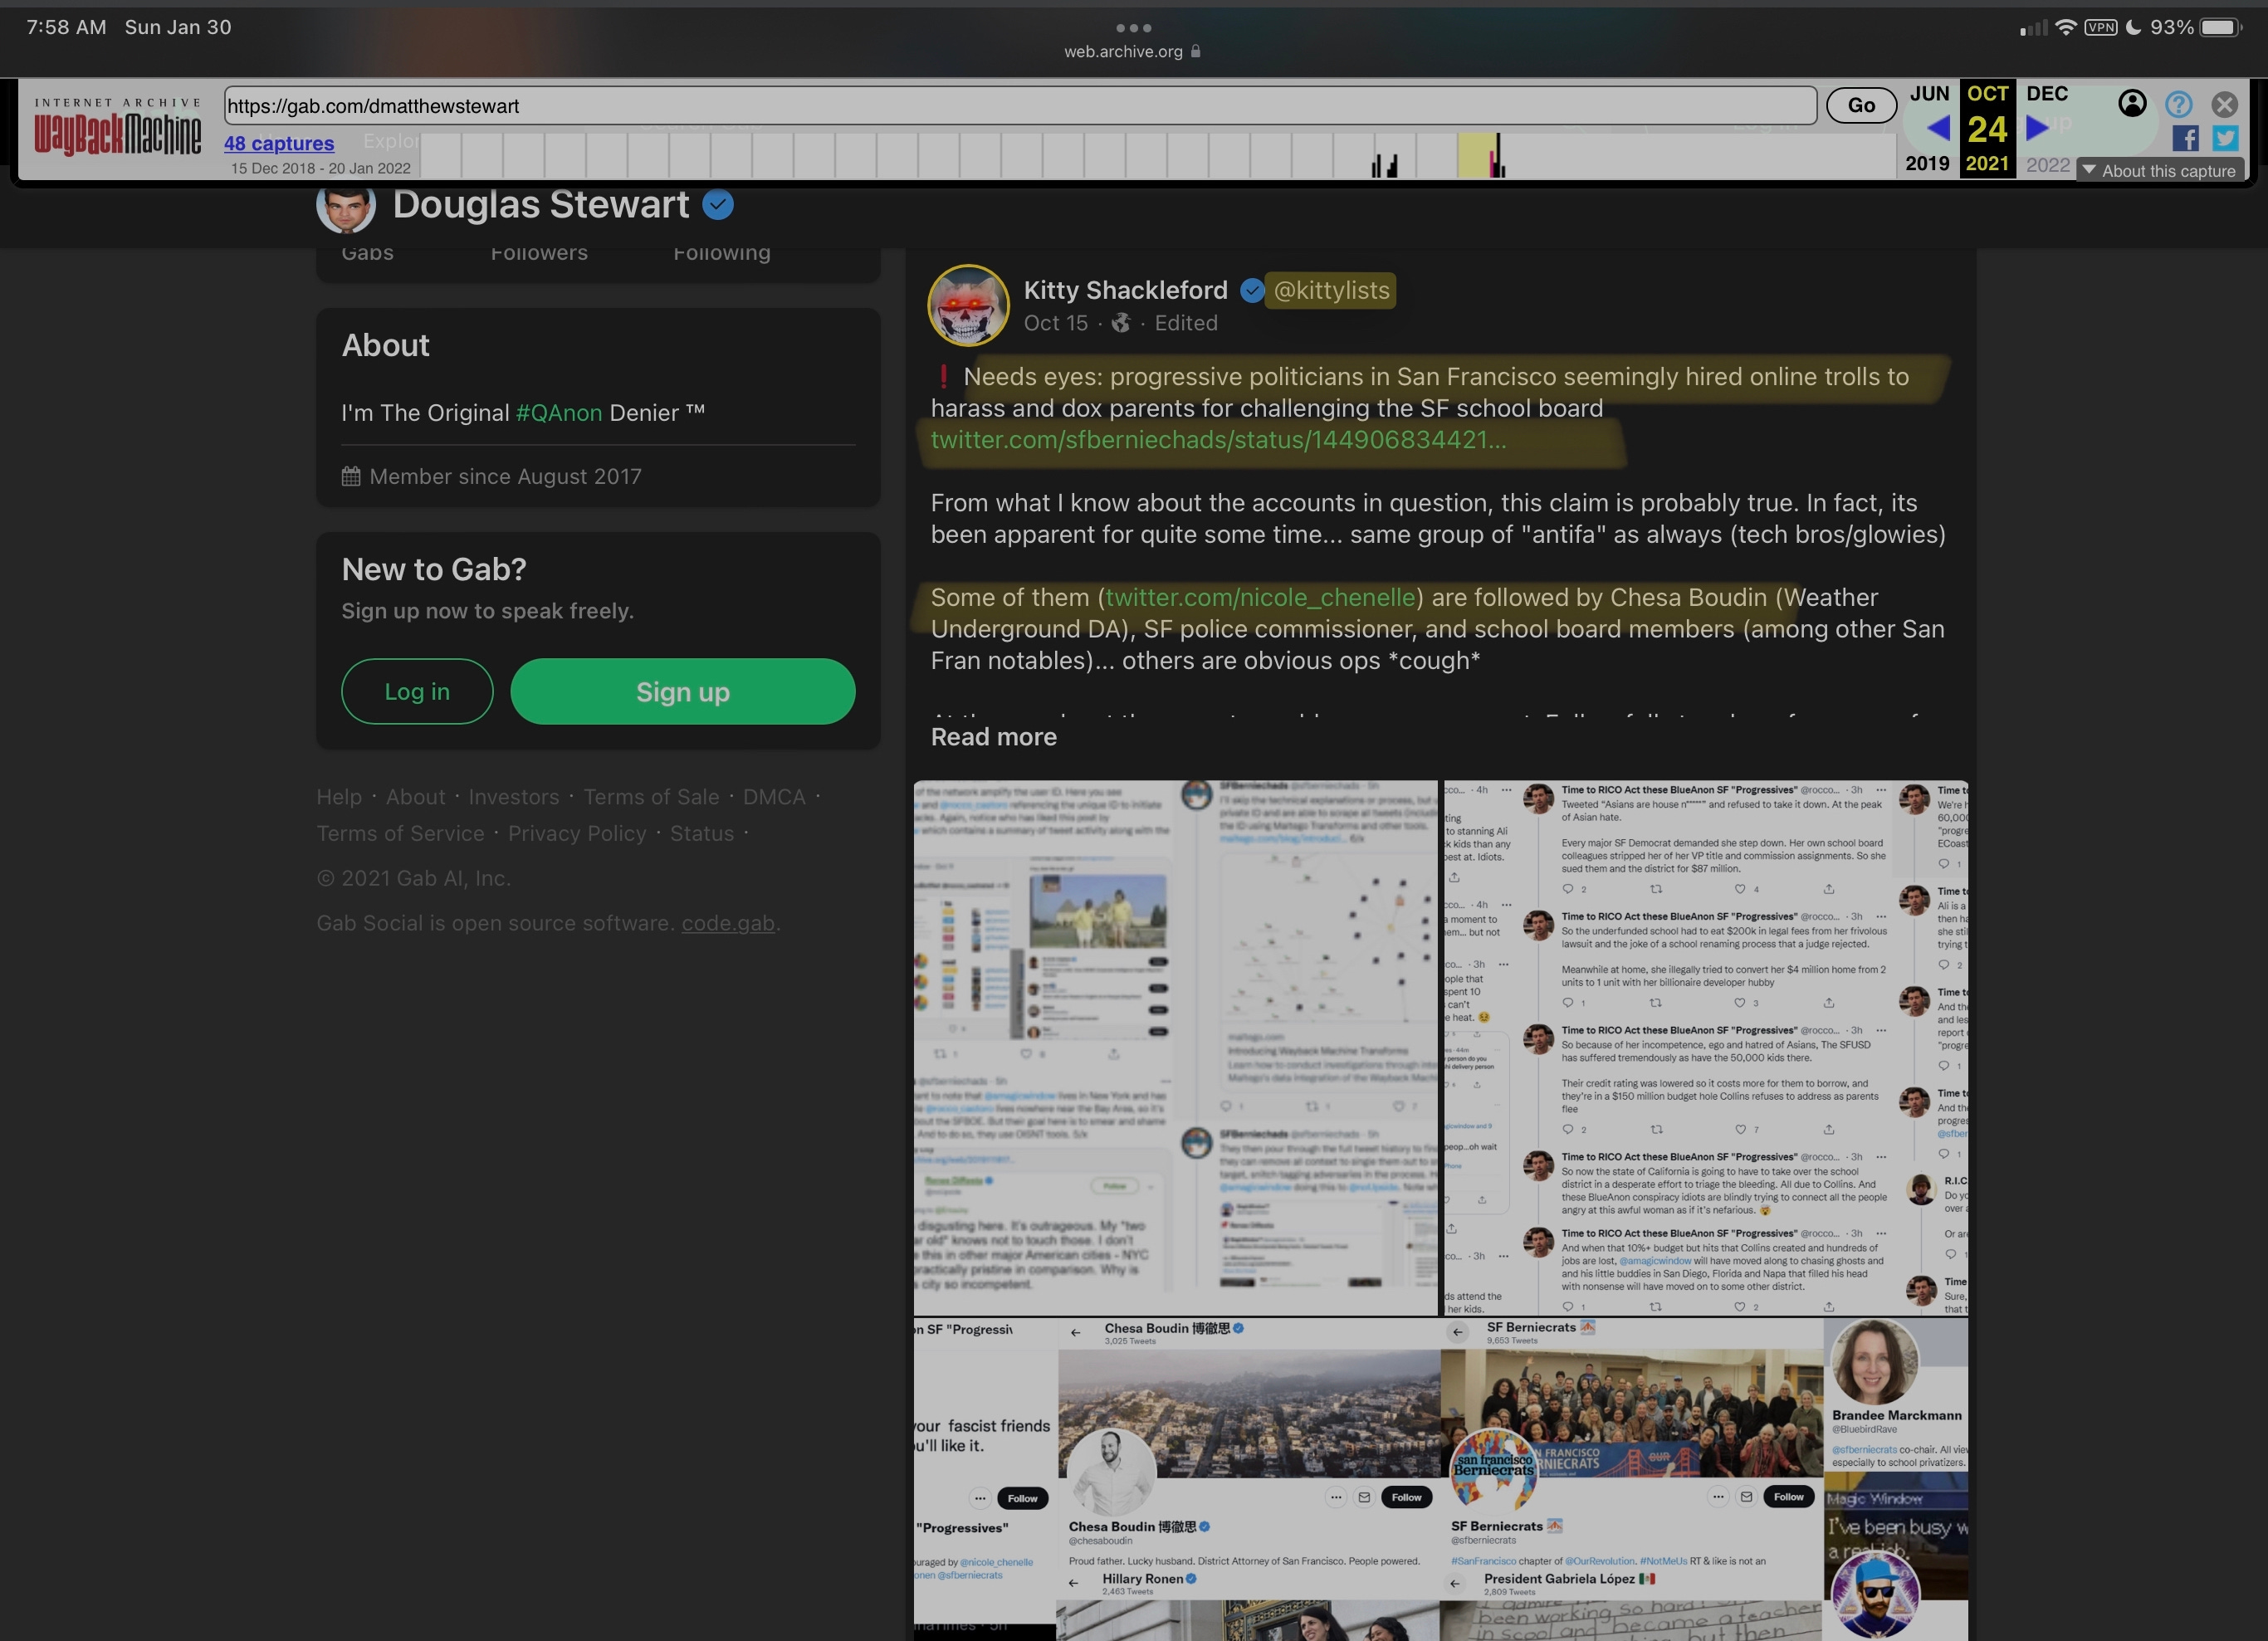
Task: Open Douglas Stewart profile avatar
Action: 346,206
